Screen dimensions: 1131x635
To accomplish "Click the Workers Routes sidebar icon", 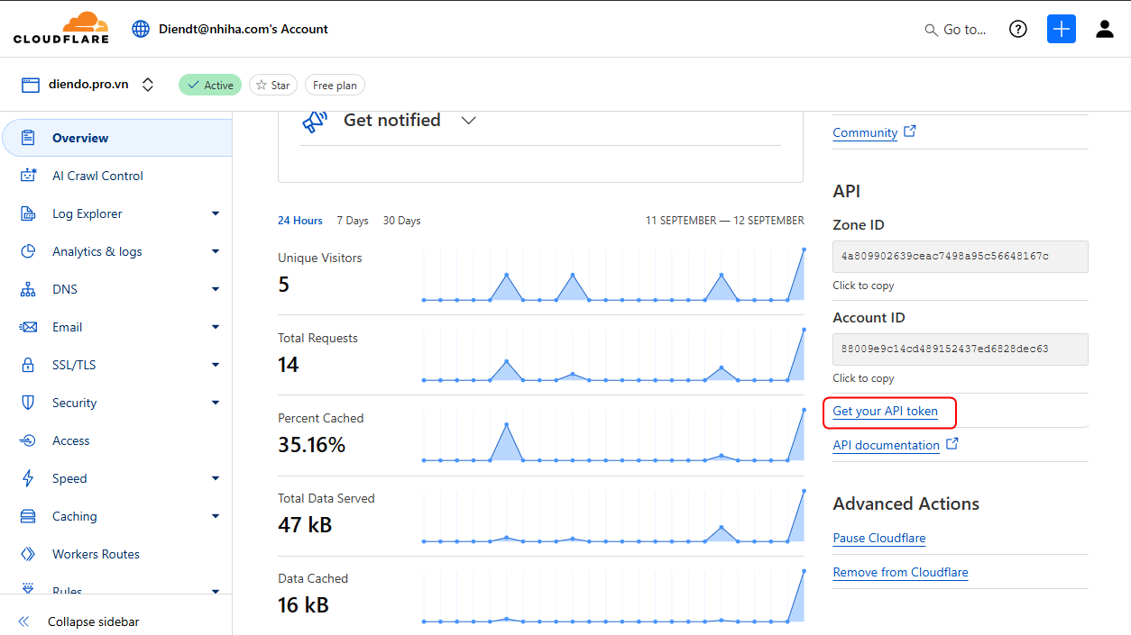I will click(x=29, y=554).
